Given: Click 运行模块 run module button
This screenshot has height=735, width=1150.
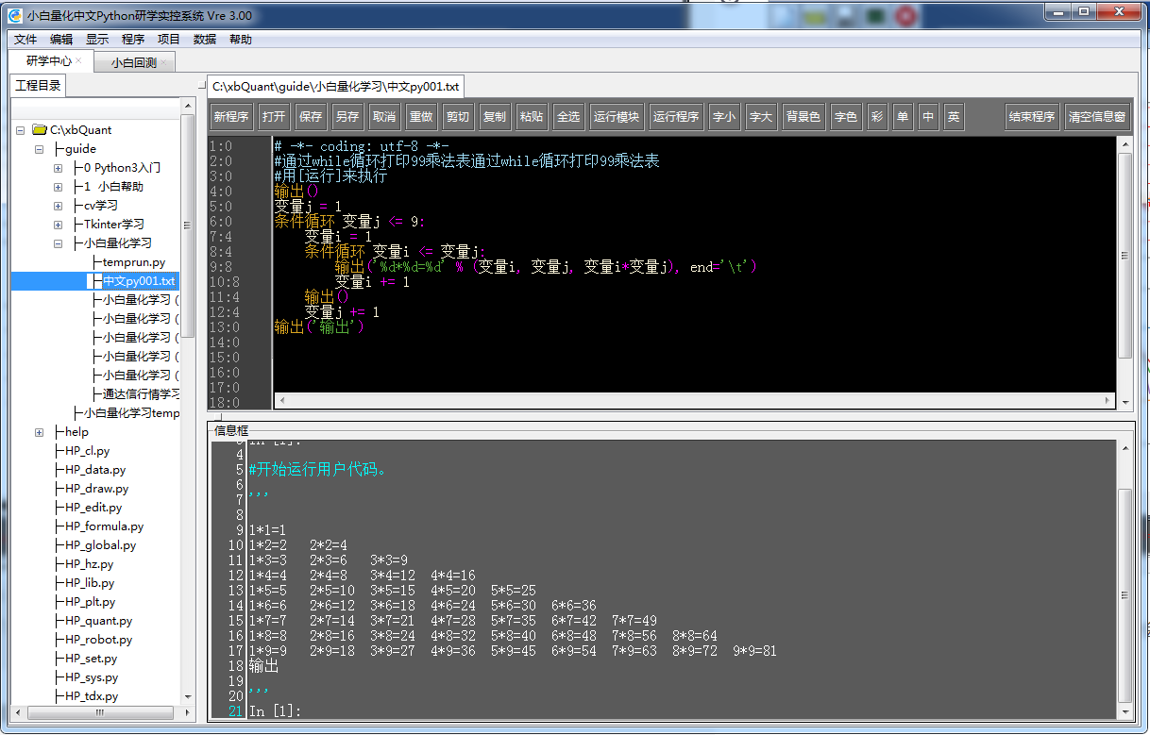Looking at the screenshot, I should click(617, 117).
